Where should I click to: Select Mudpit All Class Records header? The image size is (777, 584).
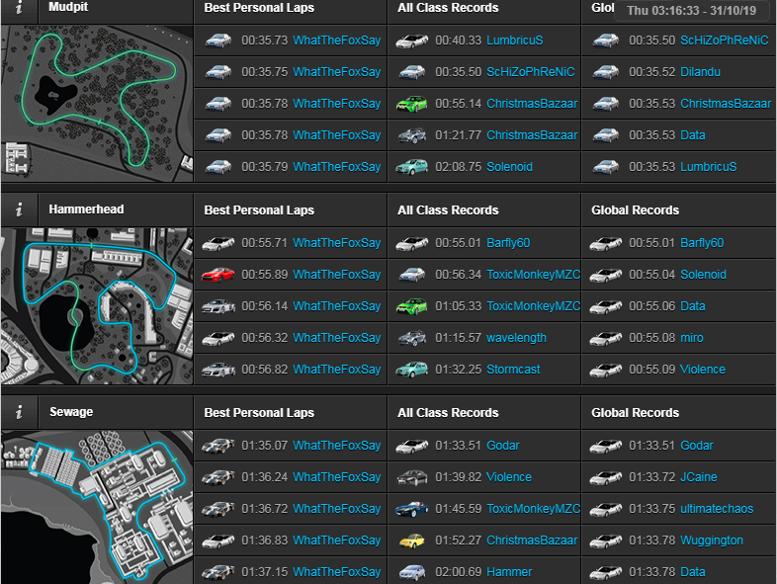448,8
